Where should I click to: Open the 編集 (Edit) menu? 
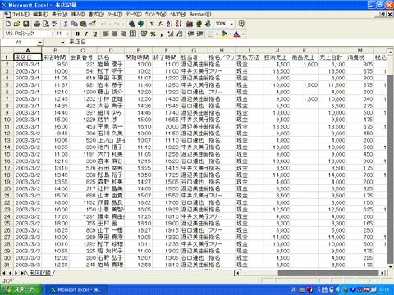[40, 15]
